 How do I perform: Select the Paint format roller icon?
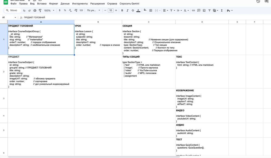pyautogui.click(x=40, y=11)
